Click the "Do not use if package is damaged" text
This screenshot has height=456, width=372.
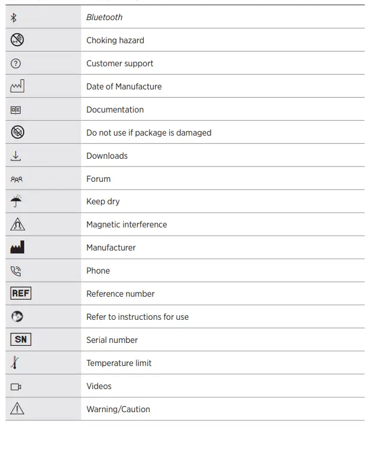click(148, 133)
